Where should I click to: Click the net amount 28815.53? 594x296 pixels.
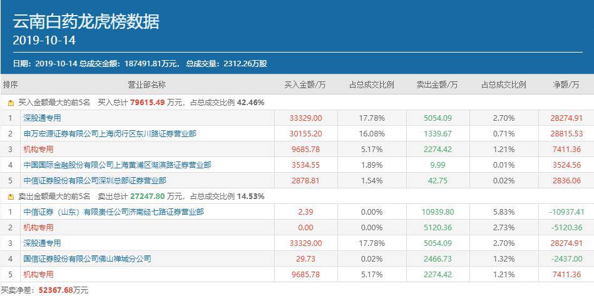566,134
